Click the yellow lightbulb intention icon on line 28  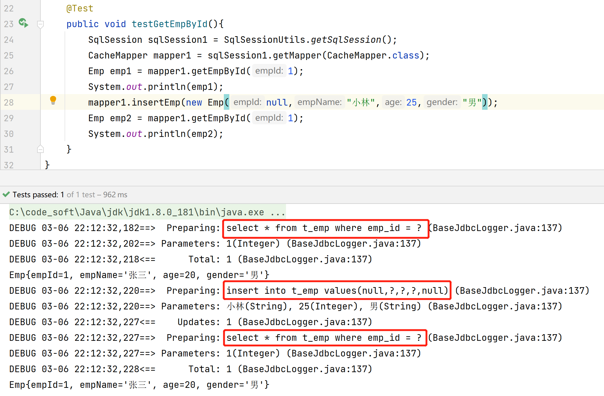point(53,100)
